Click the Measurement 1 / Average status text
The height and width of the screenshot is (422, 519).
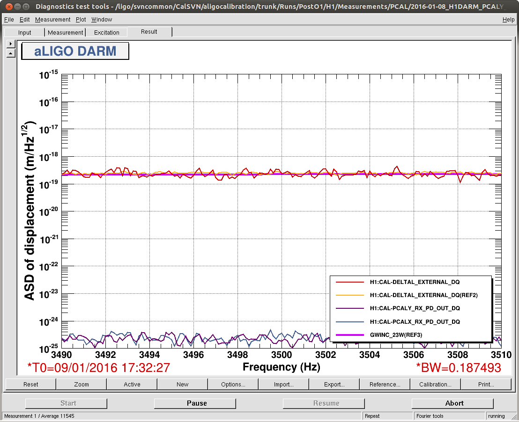coord(39,416)
